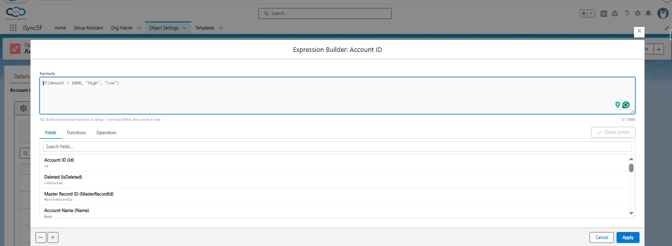Image resolution: width=672 pixels, height=246 pixels.
Task: Click the minus zoom-out button at dialog bottom
Action: (x=41, y=238)
